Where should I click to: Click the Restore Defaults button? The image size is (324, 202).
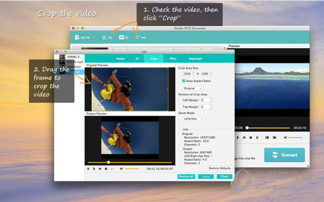click(219, 168)
